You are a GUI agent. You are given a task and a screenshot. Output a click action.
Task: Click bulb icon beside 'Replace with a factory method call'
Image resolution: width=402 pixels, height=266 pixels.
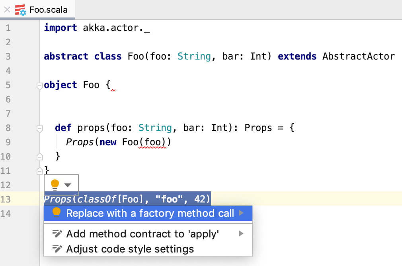[57, 213]
